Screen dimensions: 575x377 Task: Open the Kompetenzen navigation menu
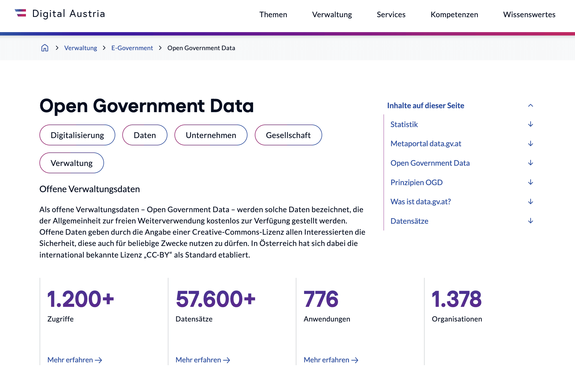(x=454, y=14)
